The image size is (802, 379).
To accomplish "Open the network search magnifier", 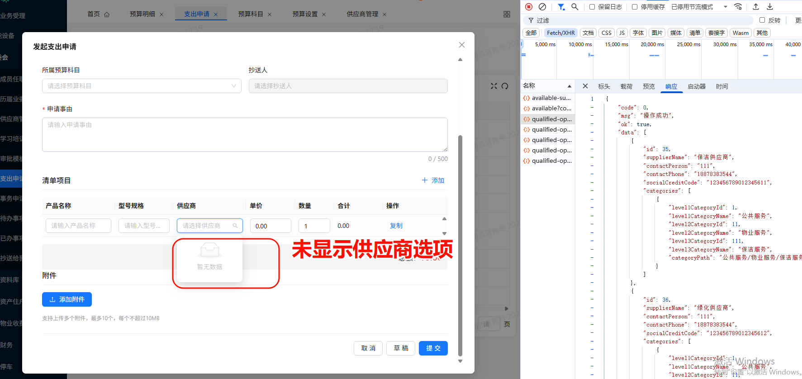I will [574, 7].
